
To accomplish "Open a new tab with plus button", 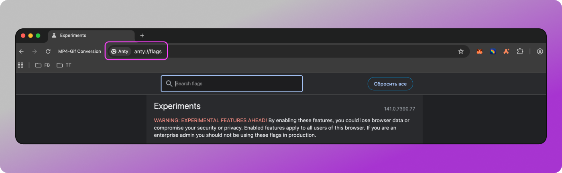I will 142,36.
